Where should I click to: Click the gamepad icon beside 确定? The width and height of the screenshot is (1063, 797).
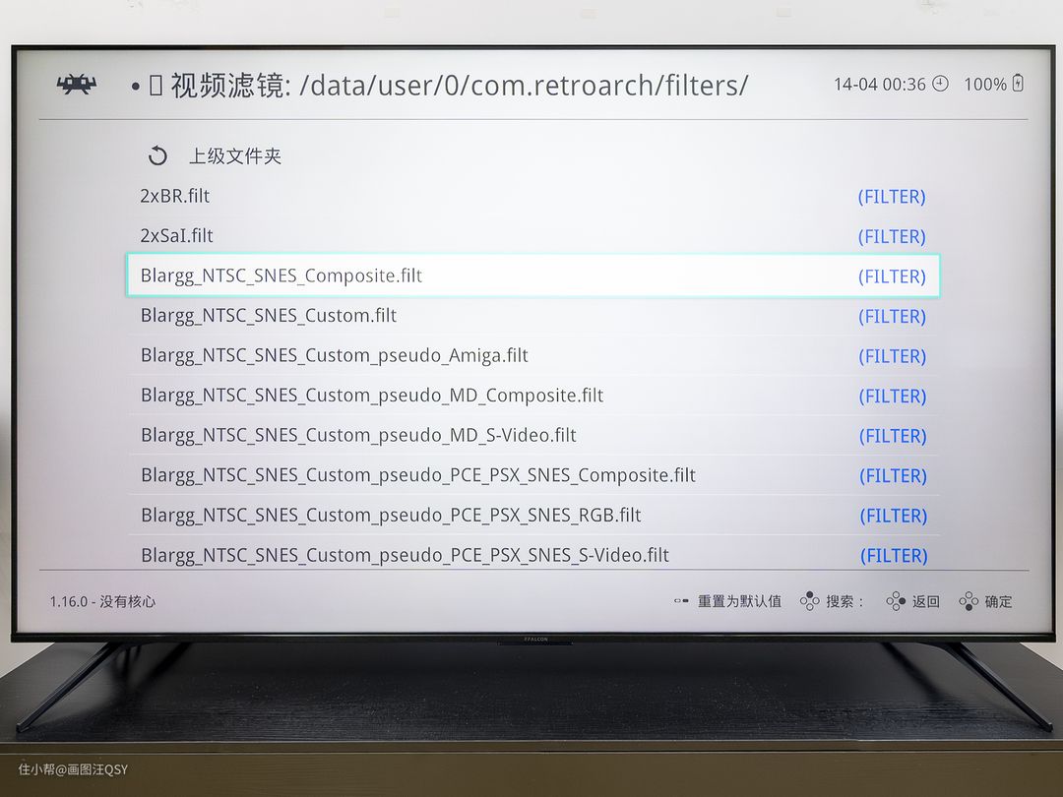tap(969, 601)
